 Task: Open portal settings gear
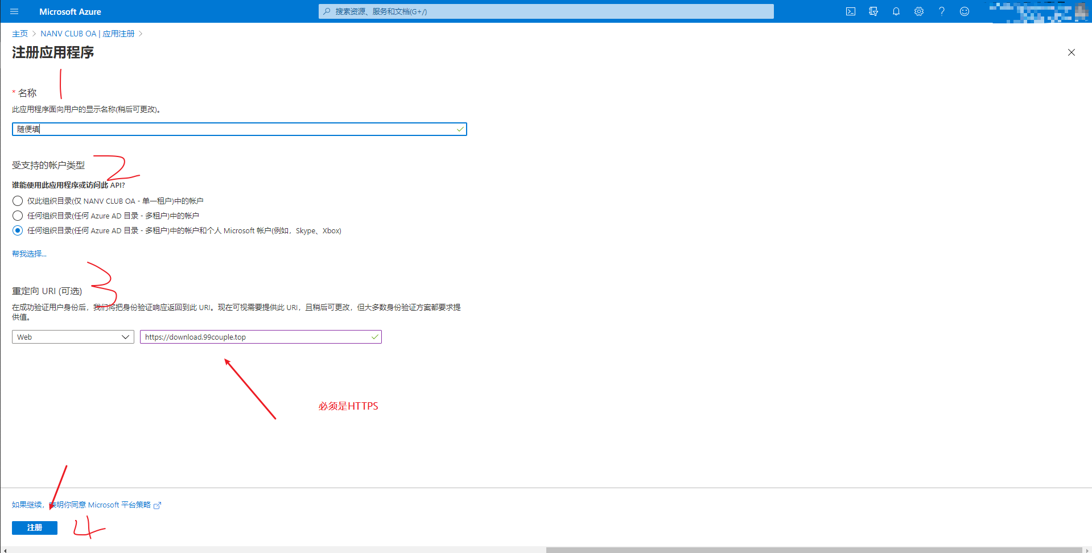point(919,11)
